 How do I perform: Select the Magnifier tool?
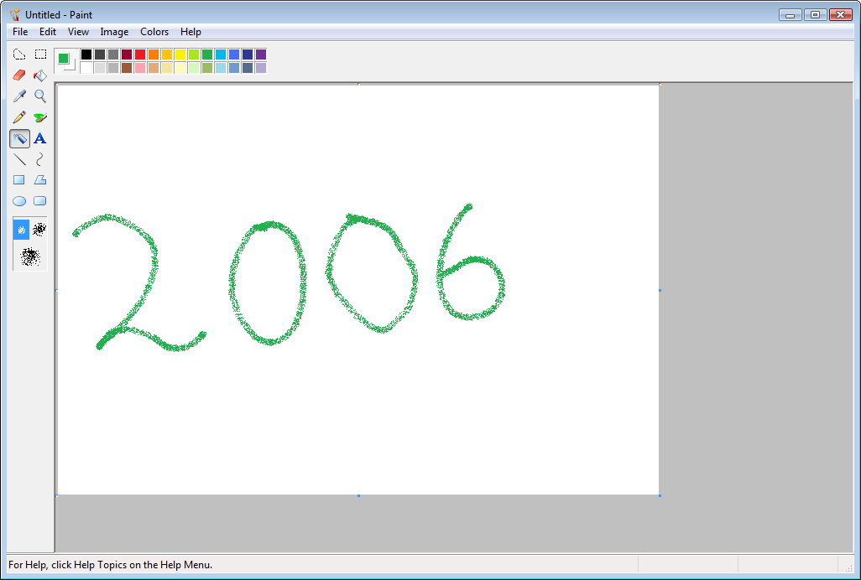click(x=39, y=96)
